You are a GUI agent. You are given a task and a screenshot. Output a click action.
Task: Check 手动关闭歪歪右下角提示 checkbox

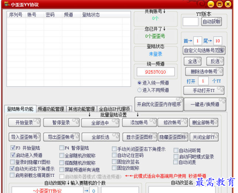pyautogui.click(x=114, y=149)
